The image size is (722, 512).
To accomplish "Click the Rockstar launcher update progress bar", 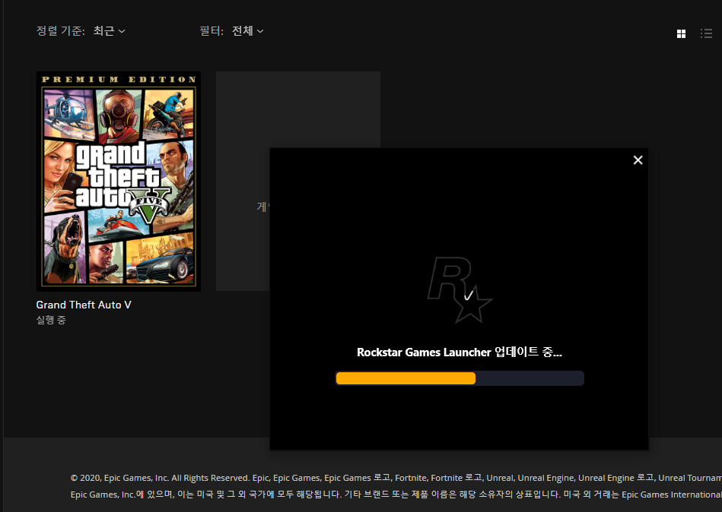I will (460, 378).
